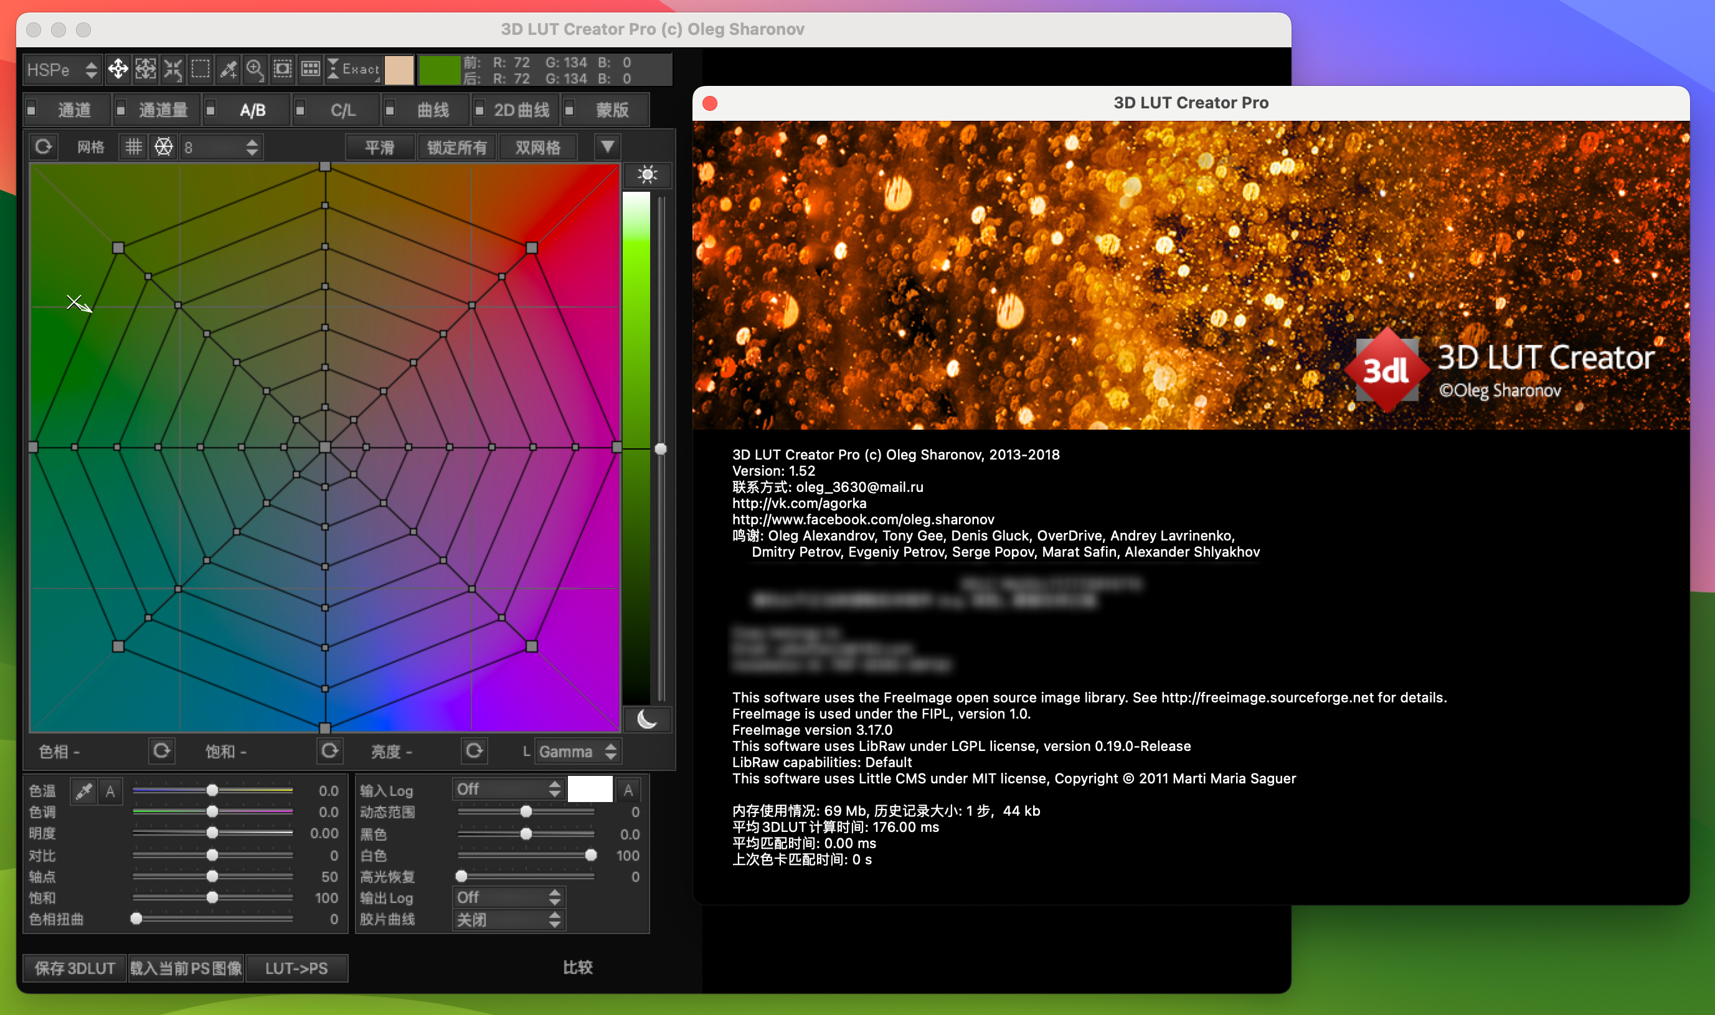Screen dimensions: 1715x1015
Task: Toggle the C/L tab indicator checkbox
Action: click(300, 110)
